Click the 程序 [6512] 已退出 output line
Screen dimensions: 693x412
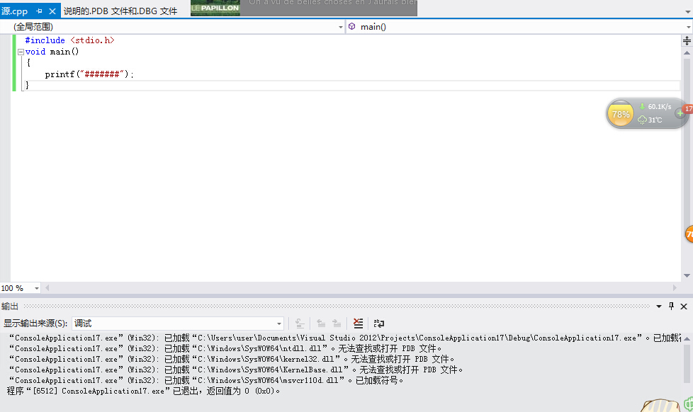tap(144, 391)
